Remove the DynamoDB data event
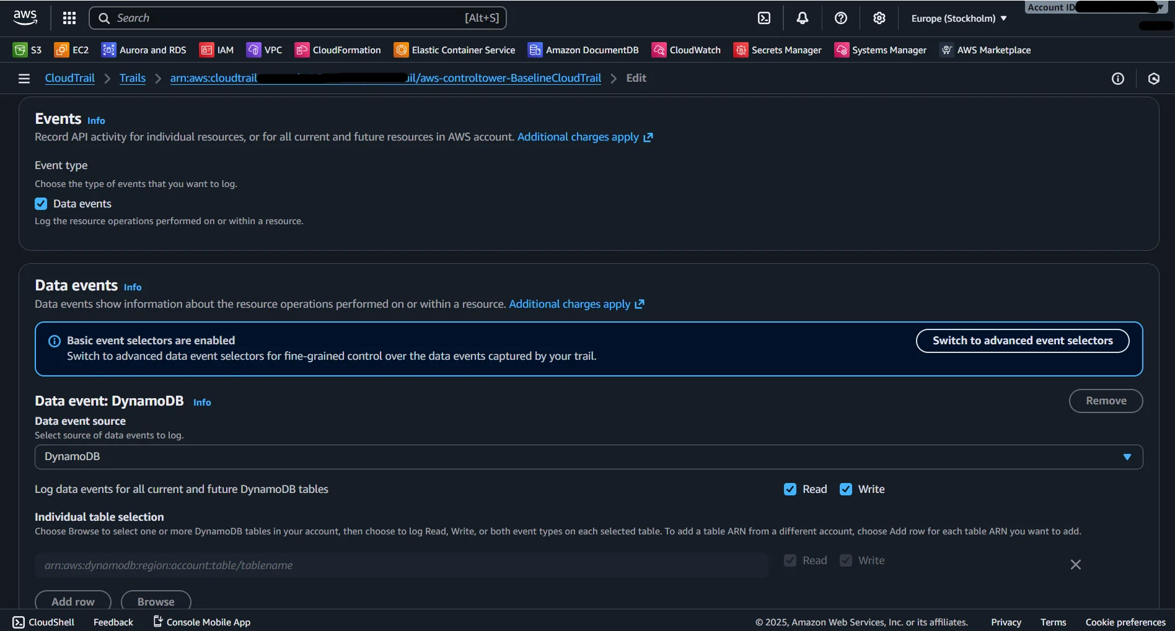The image size is (1175, 631). (1105, 401)
